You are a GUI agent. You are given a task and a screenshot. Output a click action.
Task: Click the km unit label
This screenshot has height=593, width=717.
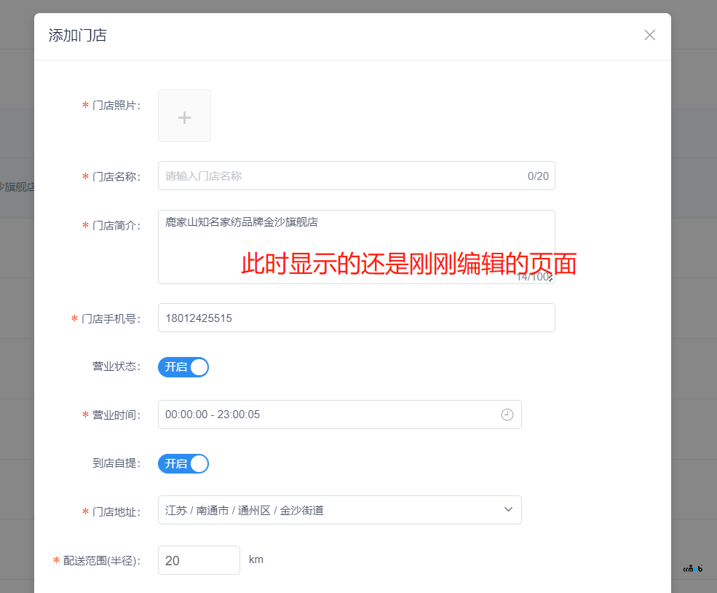(x=256, y=559)
